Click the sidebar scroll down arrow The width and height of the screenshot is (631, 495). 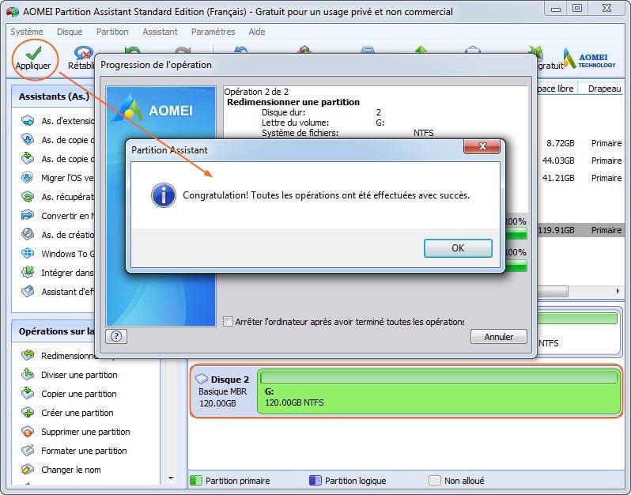[x=171, y=478]
